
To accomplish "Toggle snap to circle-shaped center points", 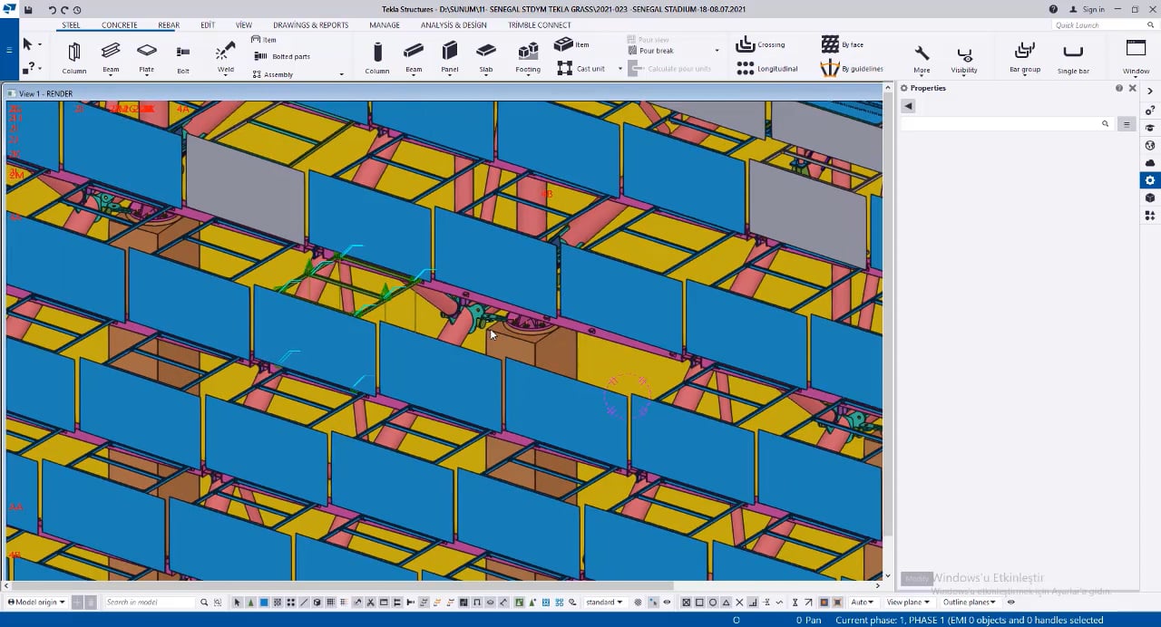I will (713, 602).
